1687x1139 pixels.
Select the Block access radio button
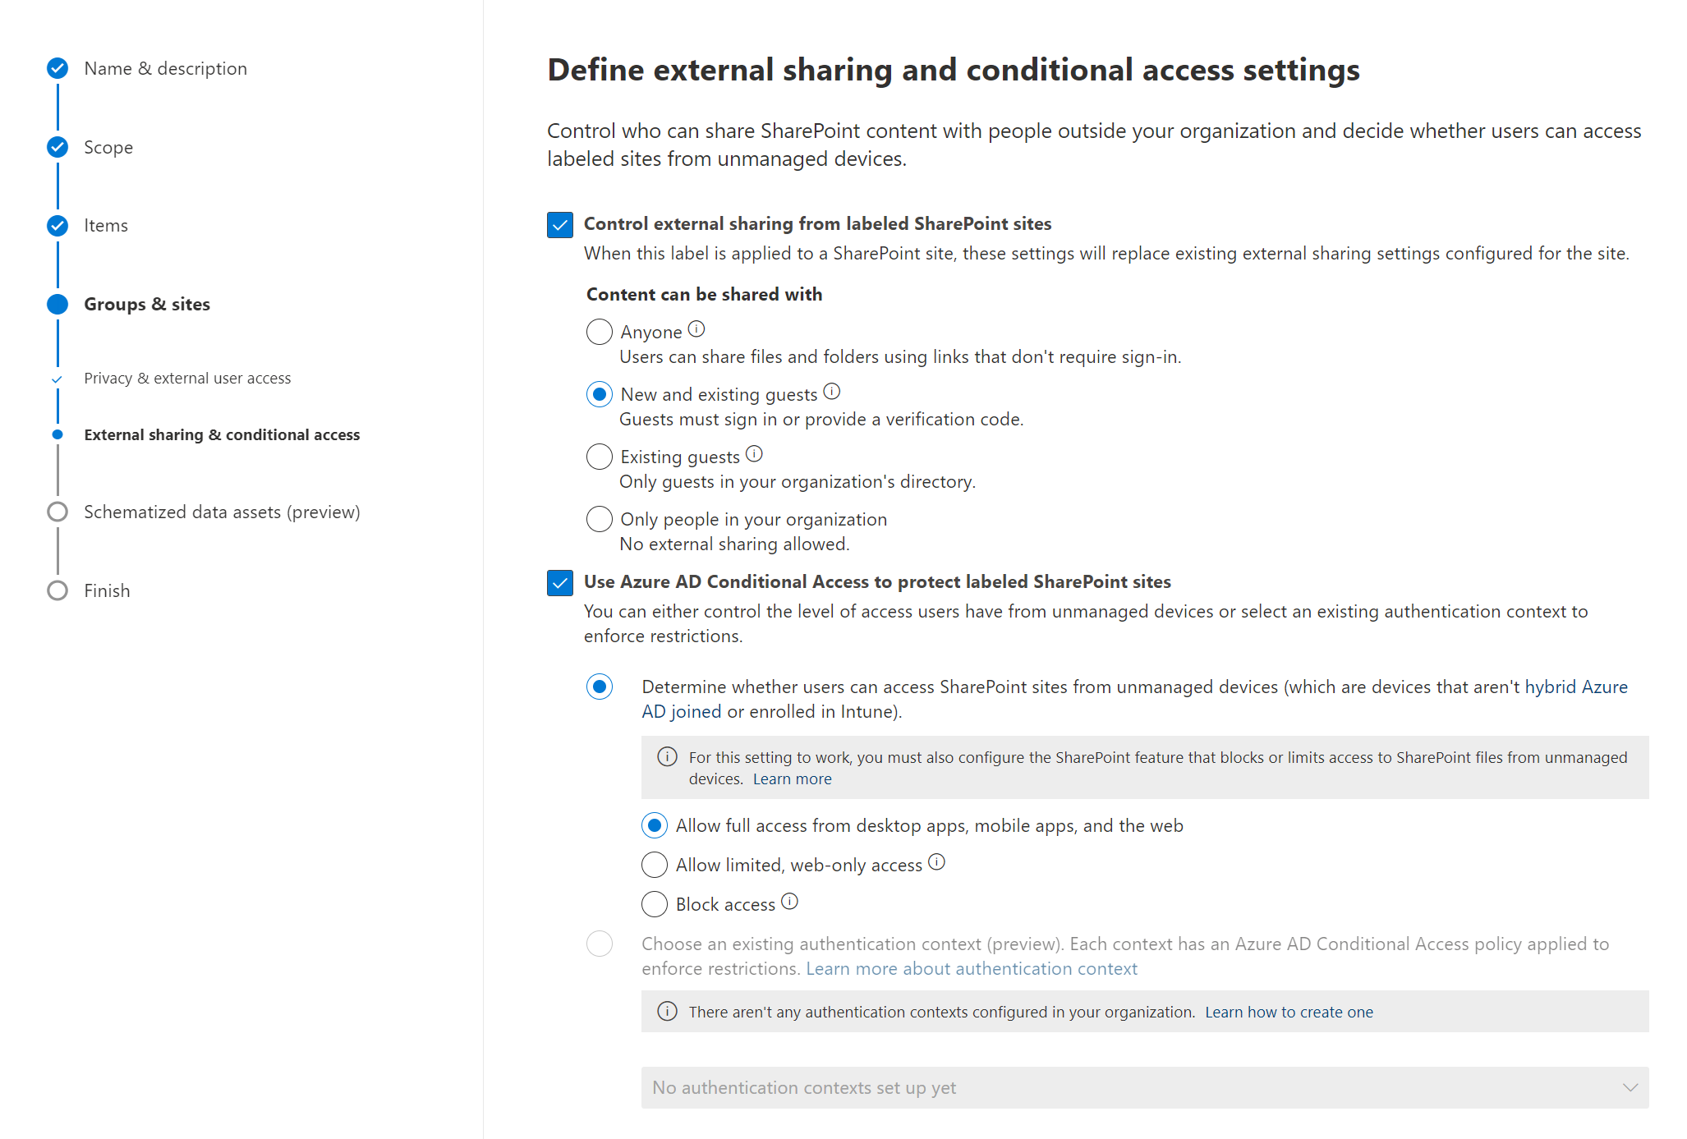[x=655, y=904]
